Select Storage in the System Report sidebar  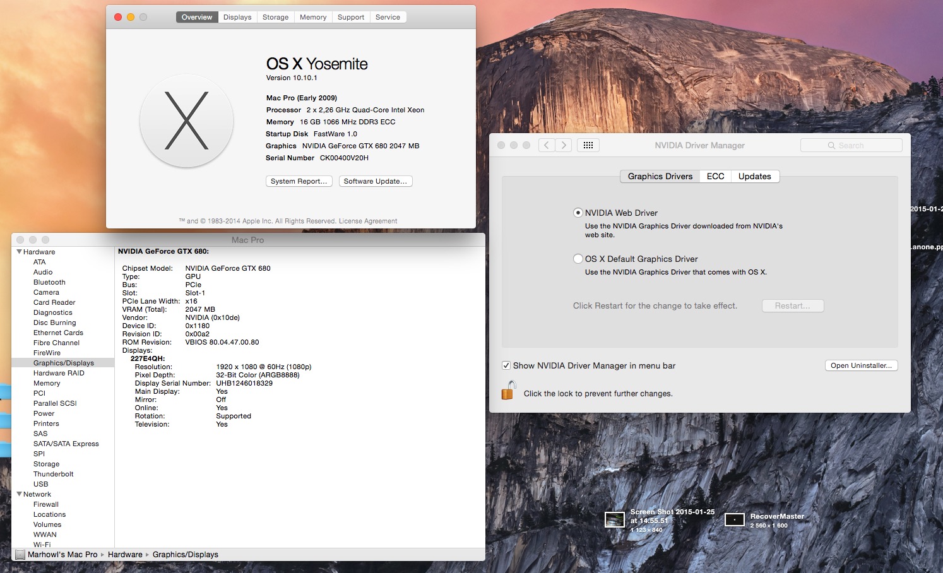[46, 464]
